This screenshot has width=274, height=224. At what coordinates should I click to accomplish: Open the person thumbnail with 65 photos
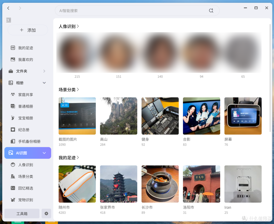[243, 53]
